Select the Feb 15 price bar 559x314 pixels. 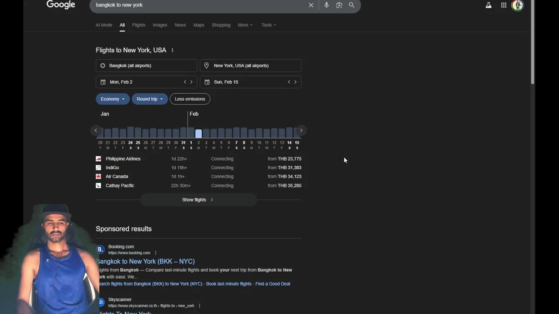point(297,133)
